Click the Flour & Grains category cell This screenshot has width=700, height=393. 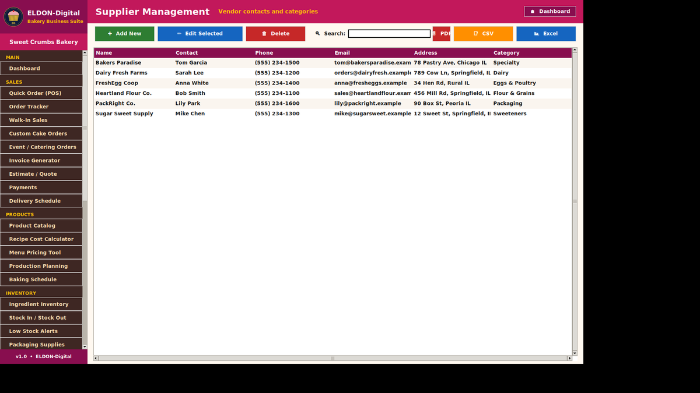tap(514, 94)
